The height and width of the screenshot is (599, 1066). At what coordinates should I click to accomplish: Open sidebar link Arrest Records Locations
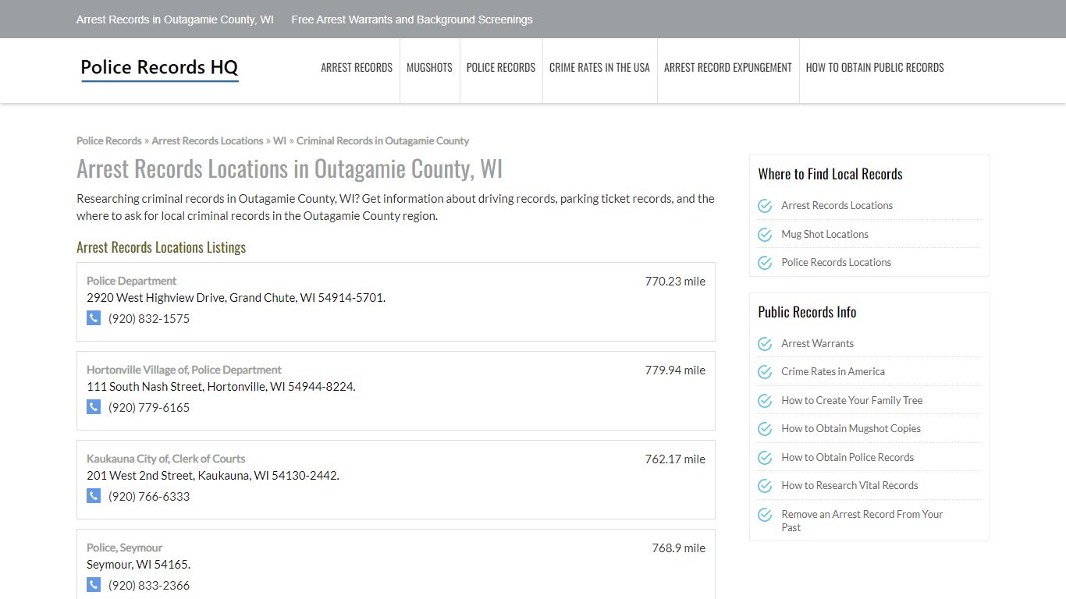(837, 205)
